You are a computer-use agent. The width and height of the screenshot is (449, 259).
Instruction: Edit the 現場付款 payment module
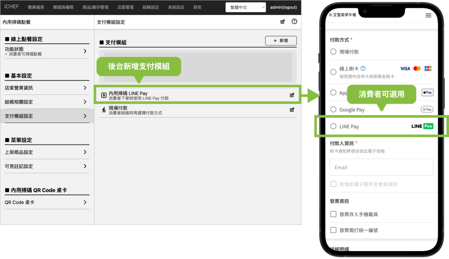coord(292,109)
